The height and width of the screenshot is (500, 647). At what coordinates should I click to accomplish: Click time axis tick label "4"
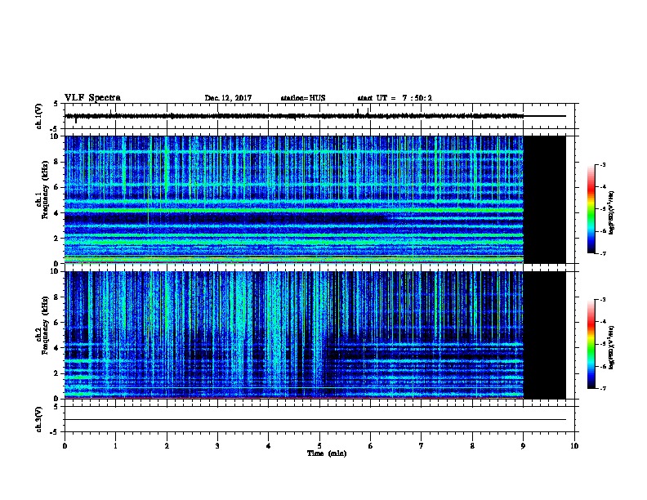coord(268,445)
